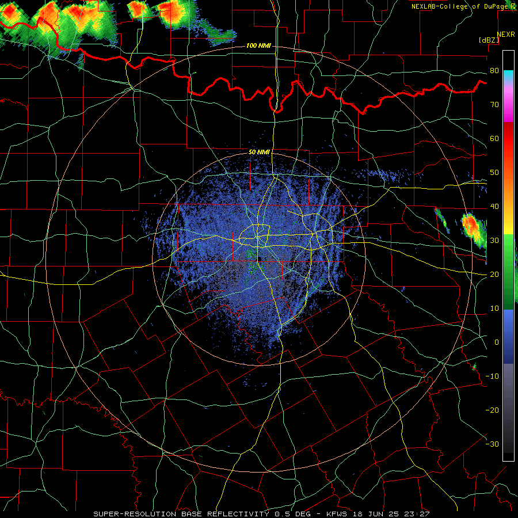The image size is (518, 518).
Task: Click the 80 value on the dBZ scale
Action: coord(494,71)
